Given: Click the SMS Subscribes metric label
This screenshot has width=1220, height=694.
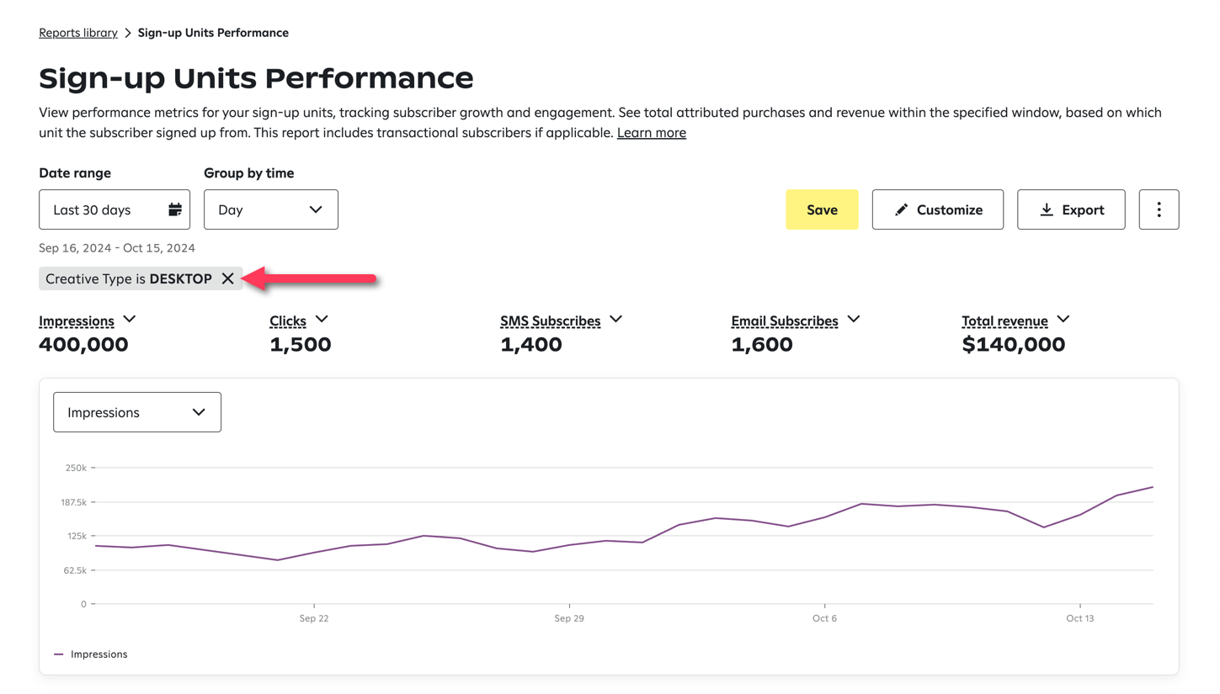Looking at the screenshot, I should (x=551, y=321).
